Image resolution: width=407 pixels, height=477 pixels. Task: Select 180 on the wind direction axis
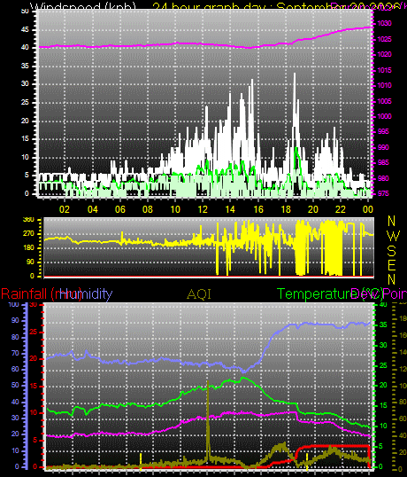click(28, 248)
